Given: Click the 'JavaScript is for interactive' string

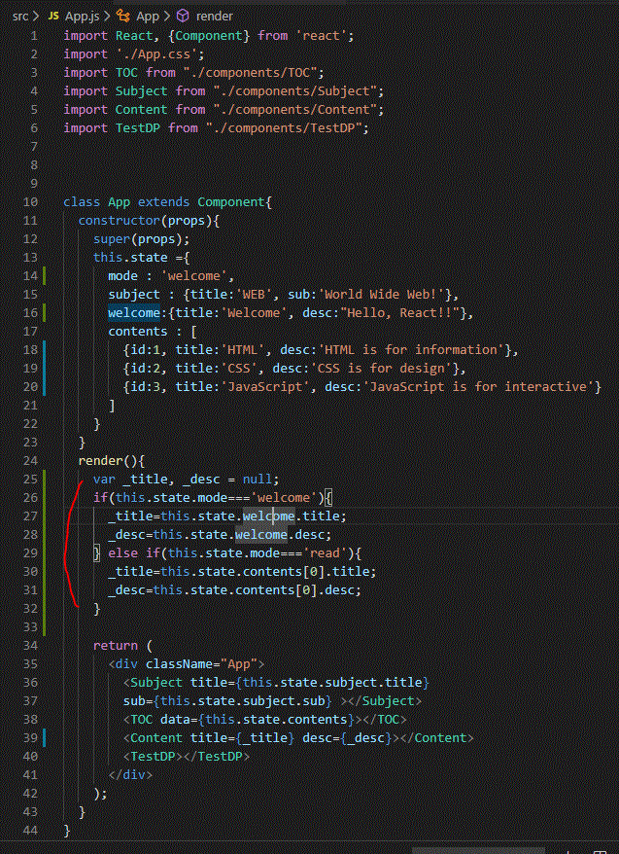Looking at the screenshot, I should click(479, 387).
